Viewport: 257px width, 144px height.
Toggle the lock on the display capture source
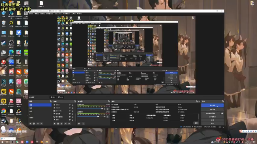(x=73, y=117)
